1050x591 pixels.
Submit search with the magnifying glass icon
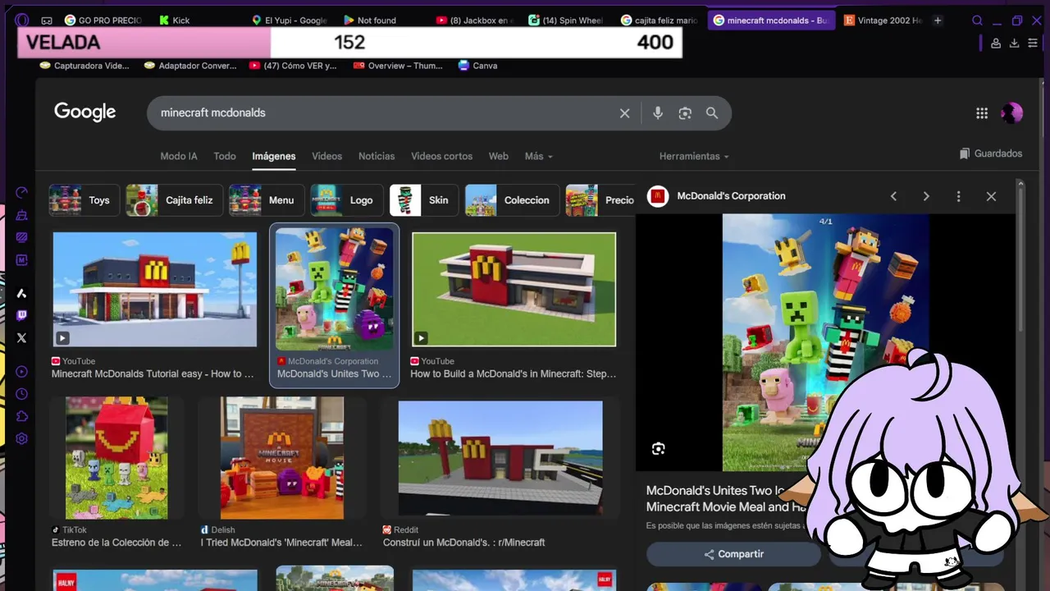tap(712, 113)
